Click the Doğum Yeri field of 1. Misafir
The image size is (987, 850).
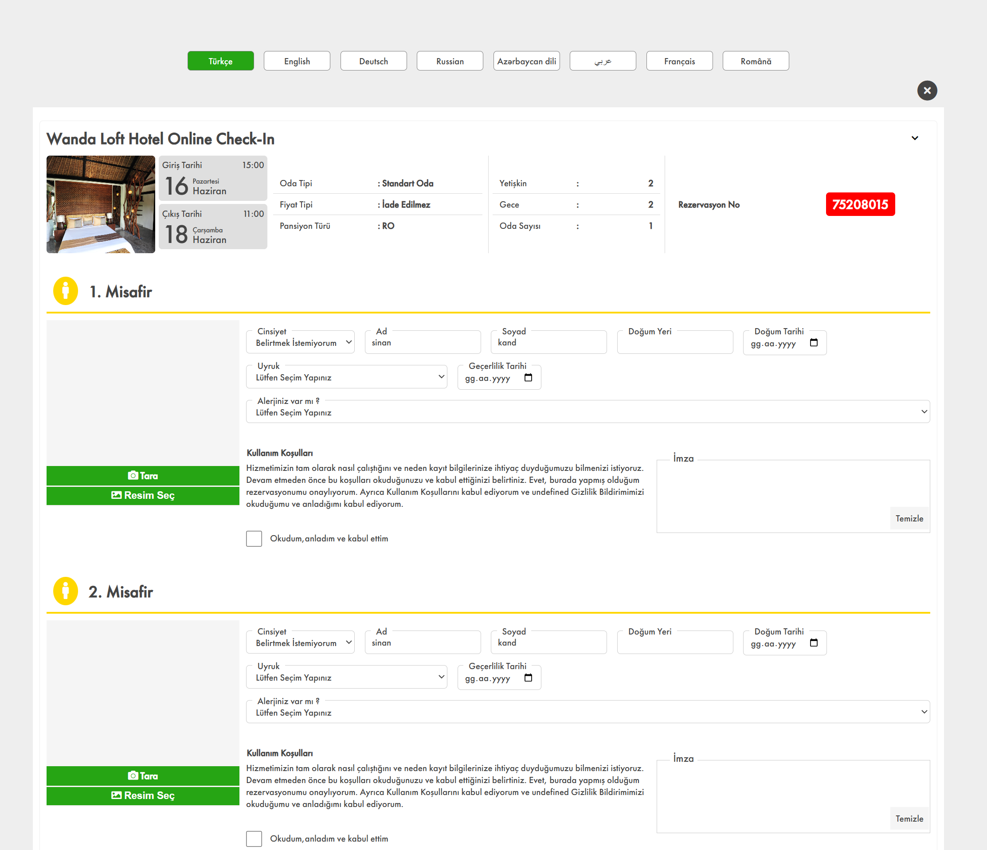674,343
